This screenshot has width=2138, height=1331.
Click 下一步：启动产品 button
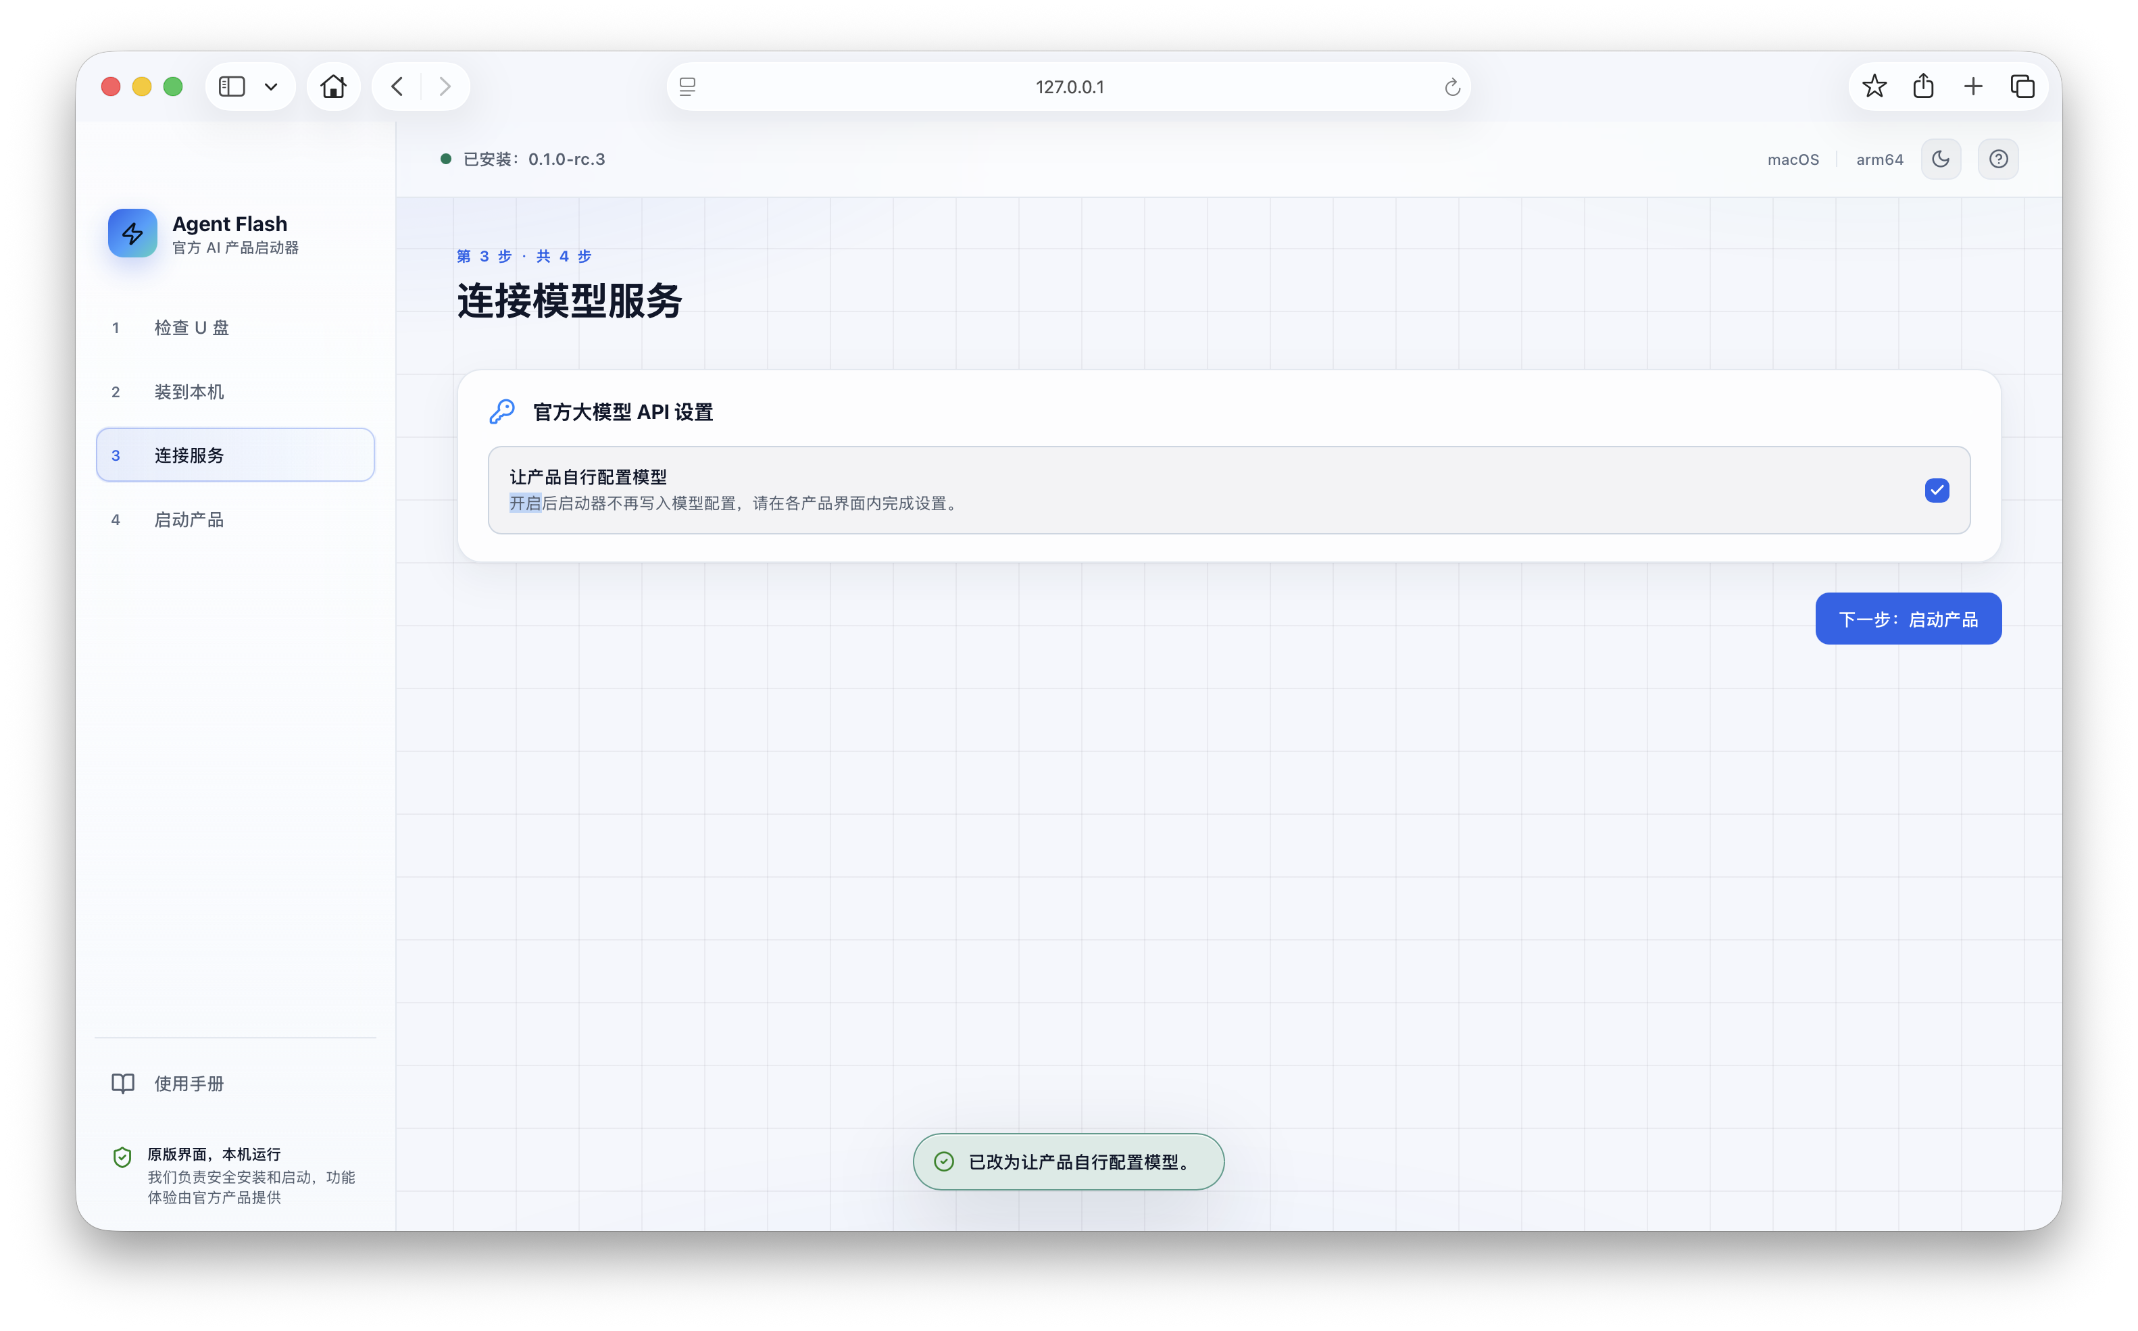[x=1908, y=619]
